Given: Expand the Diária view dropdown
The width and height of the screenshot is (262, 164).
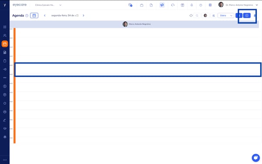Looking at the screenshot, I should coord(226,16).
